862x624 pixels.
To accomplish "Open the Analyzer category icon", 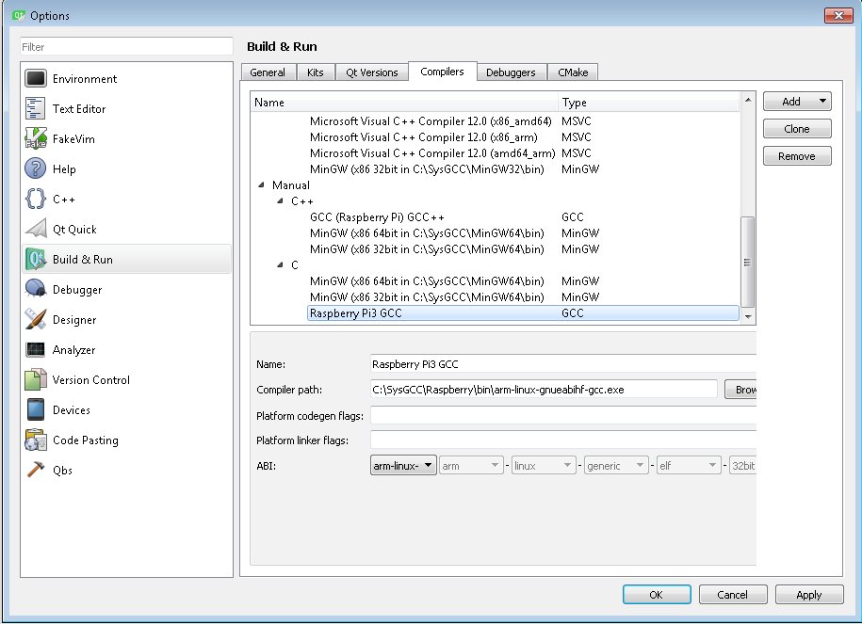I will pyautogui.click(x=36, y=349).
